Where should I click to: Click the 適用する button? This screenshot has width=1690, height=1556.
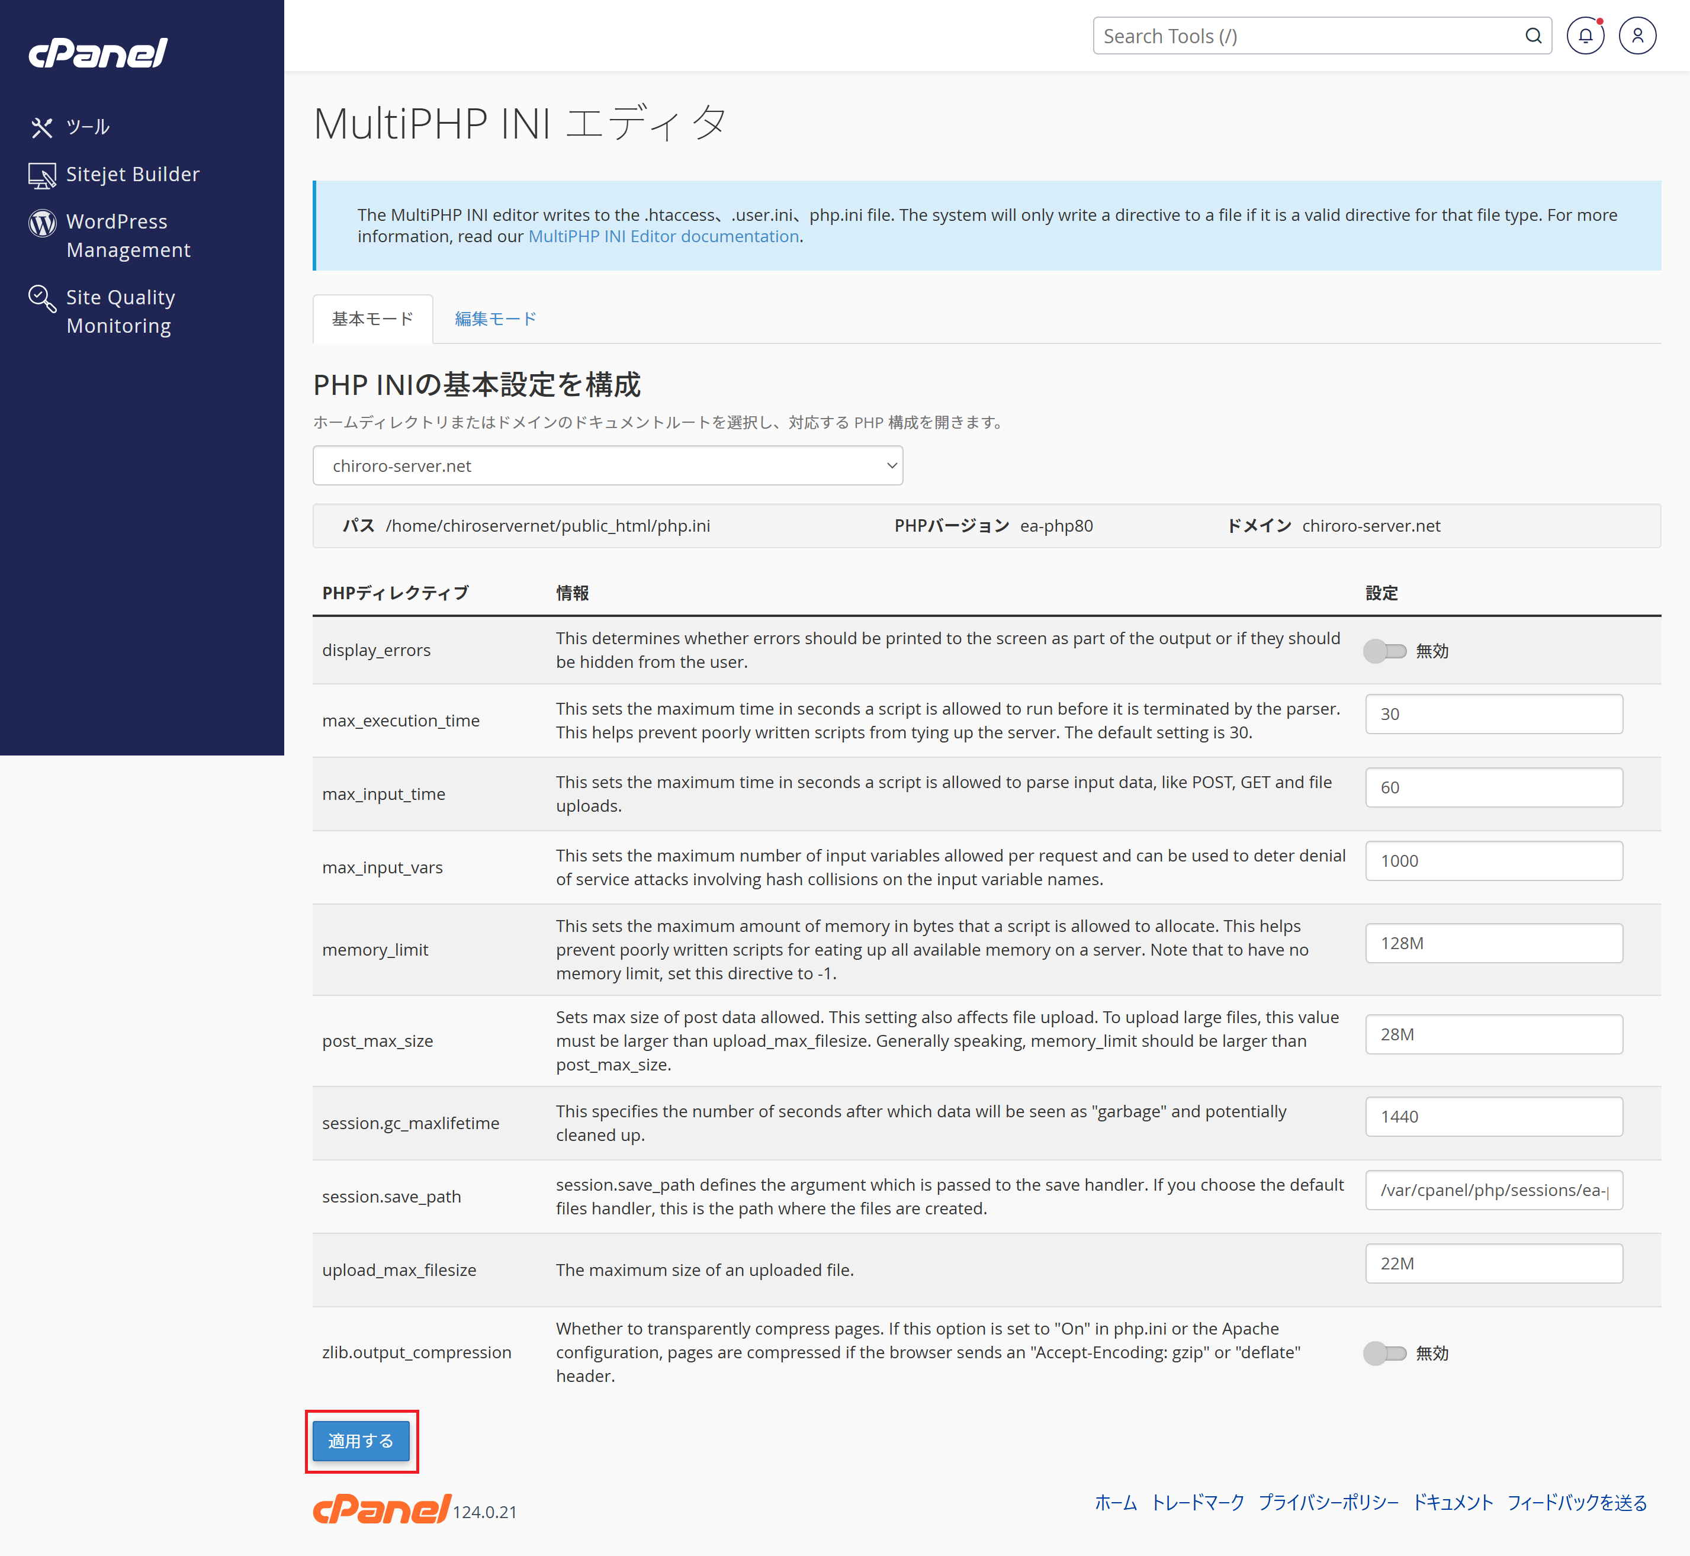361,1441
